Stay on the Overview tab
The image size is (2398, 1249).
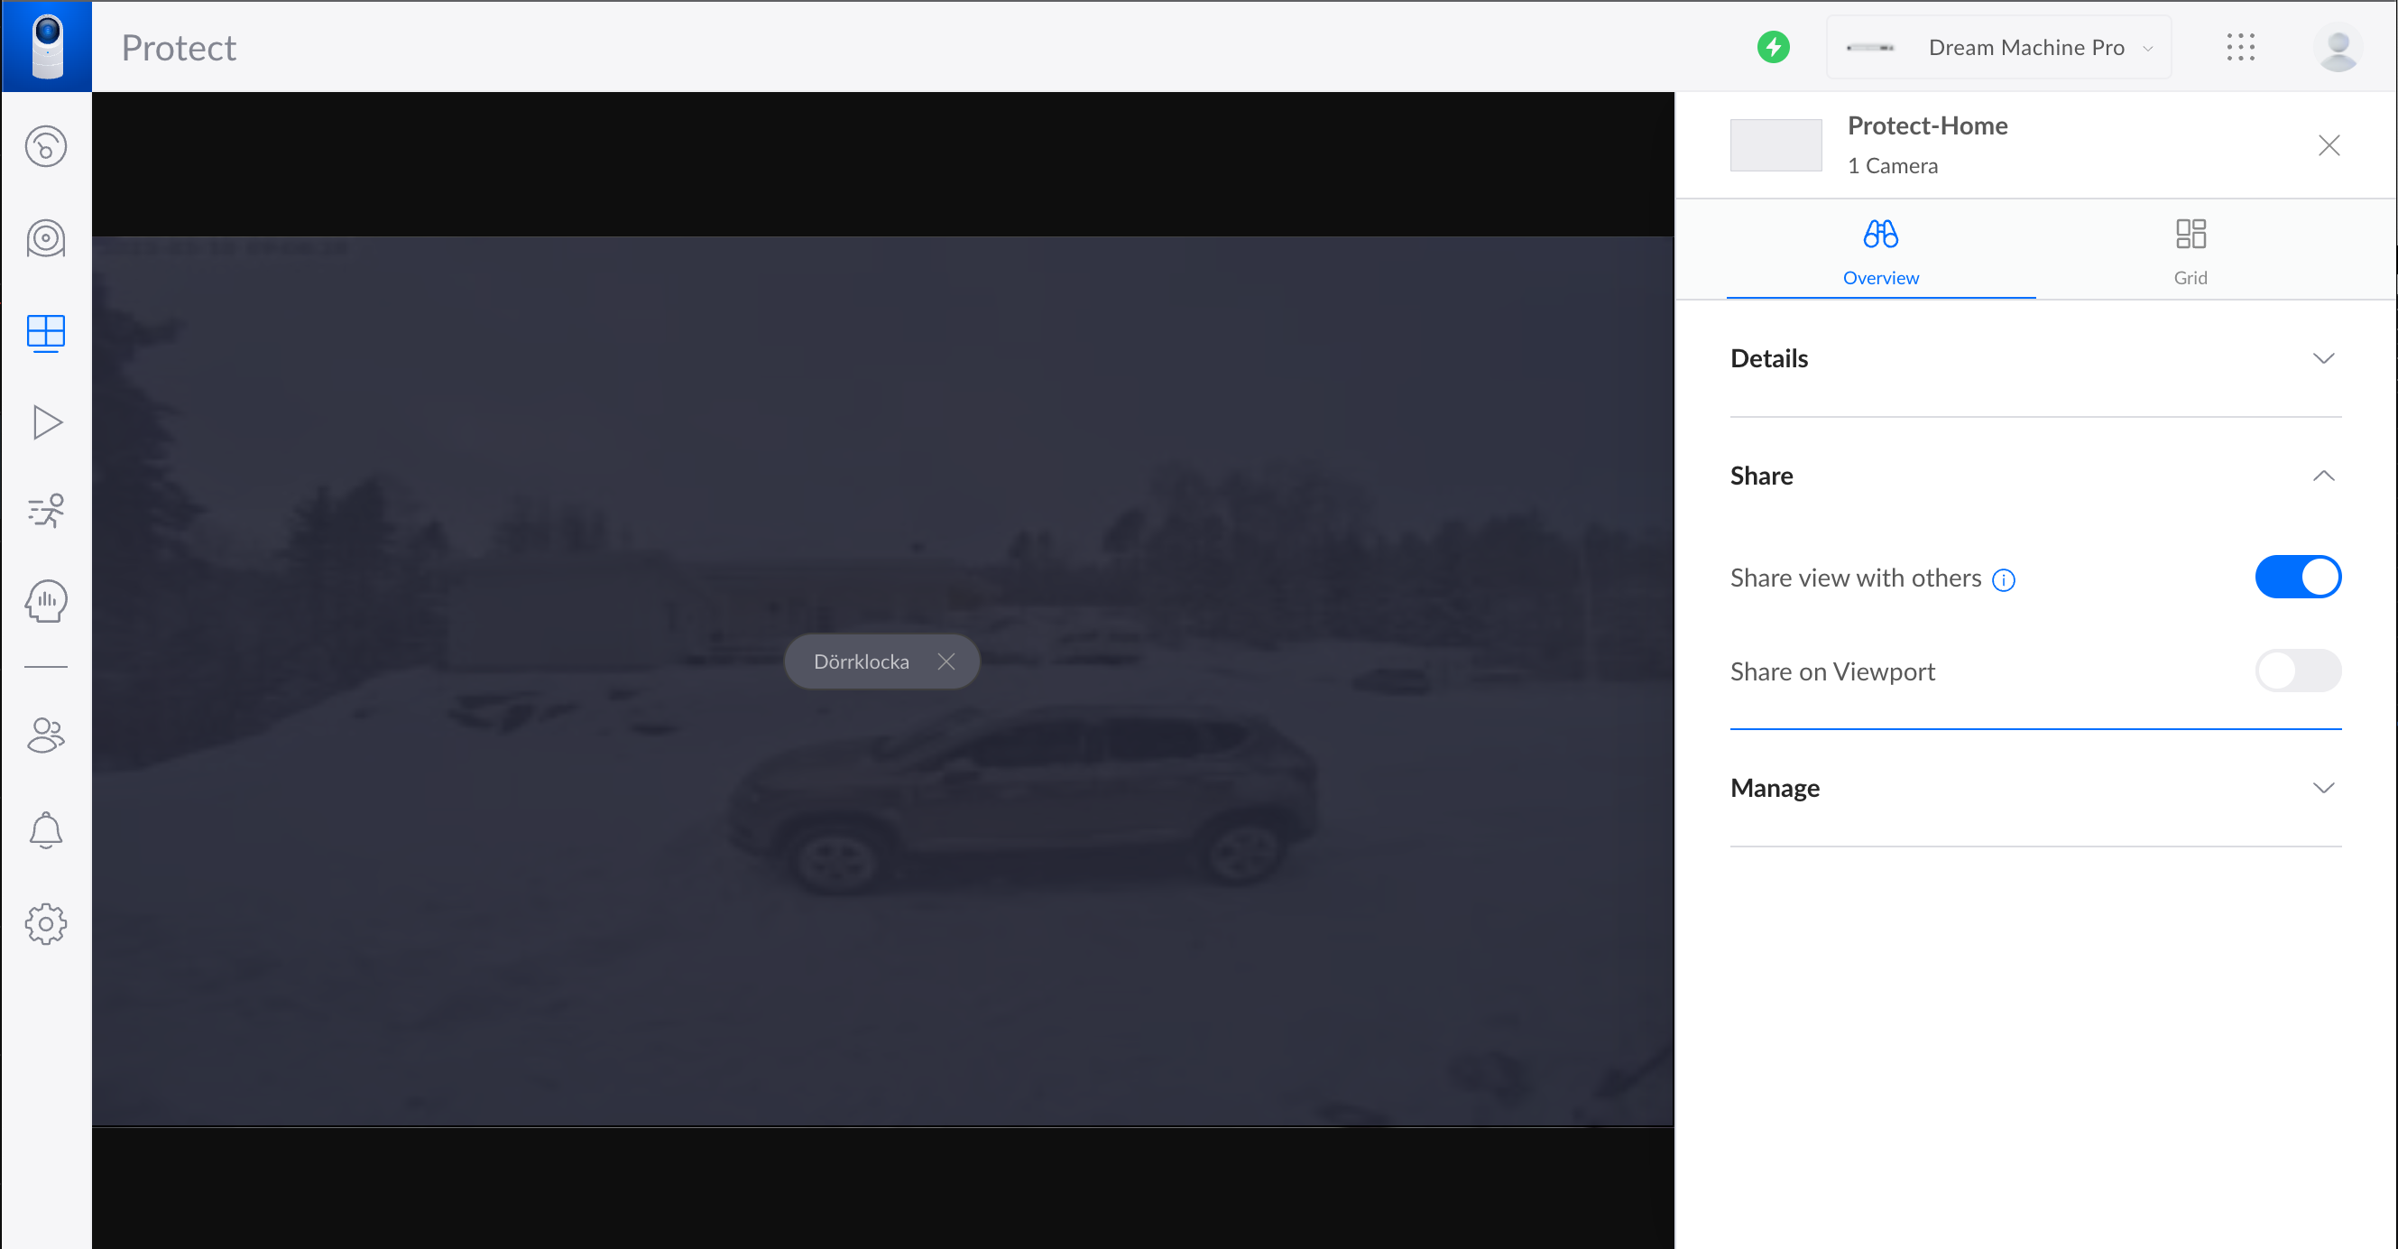coord(1880,250)
